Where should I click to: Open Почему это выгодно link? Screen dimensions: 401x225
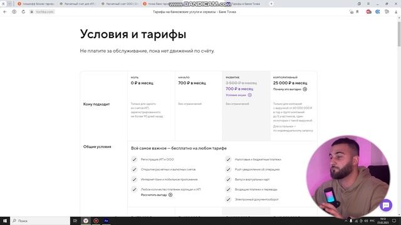[x=287, y=89]
